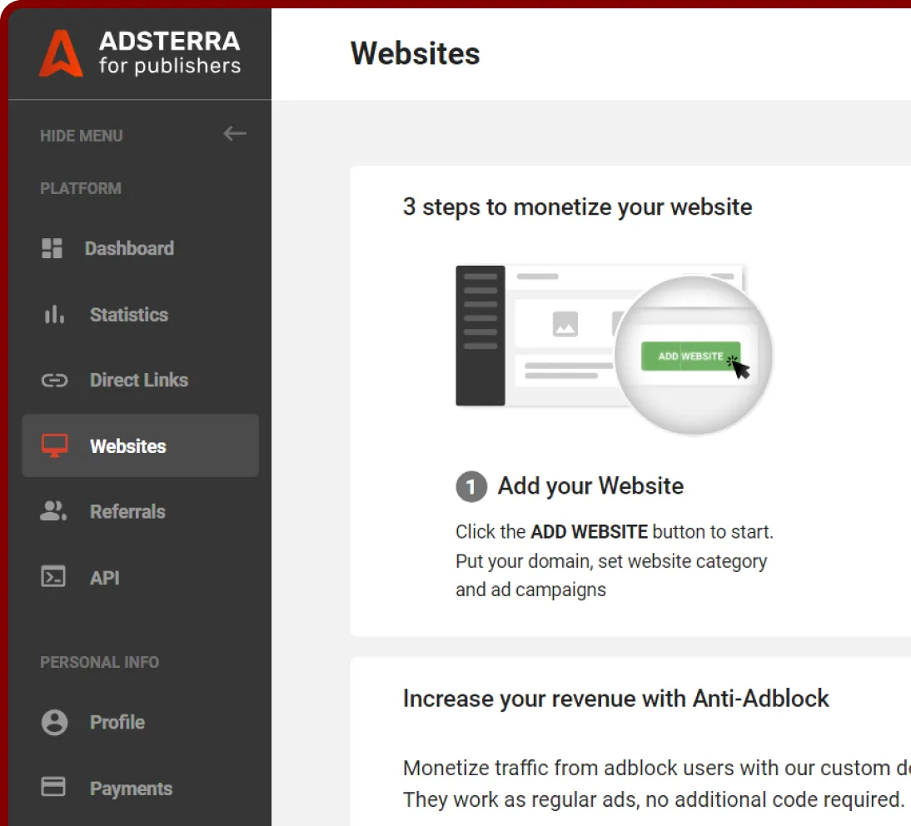Click the red Websites monitor icon
911x826 pixels.
pos(54,445)
